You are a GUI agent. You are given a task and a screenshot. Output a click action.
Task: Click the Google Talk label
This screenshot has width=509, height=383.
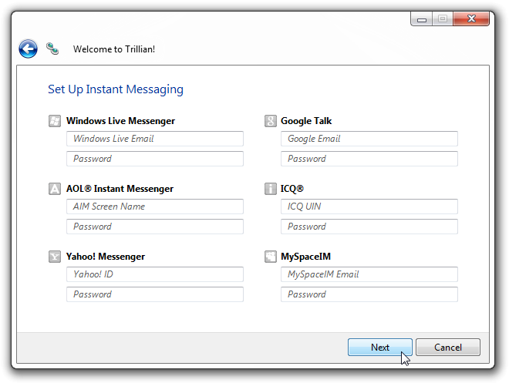[x=306, y=121]
